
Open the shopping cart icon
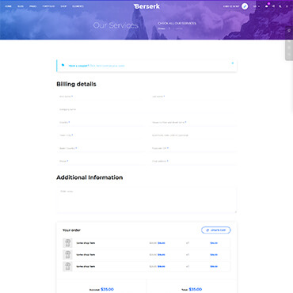[x=267, y=6]
